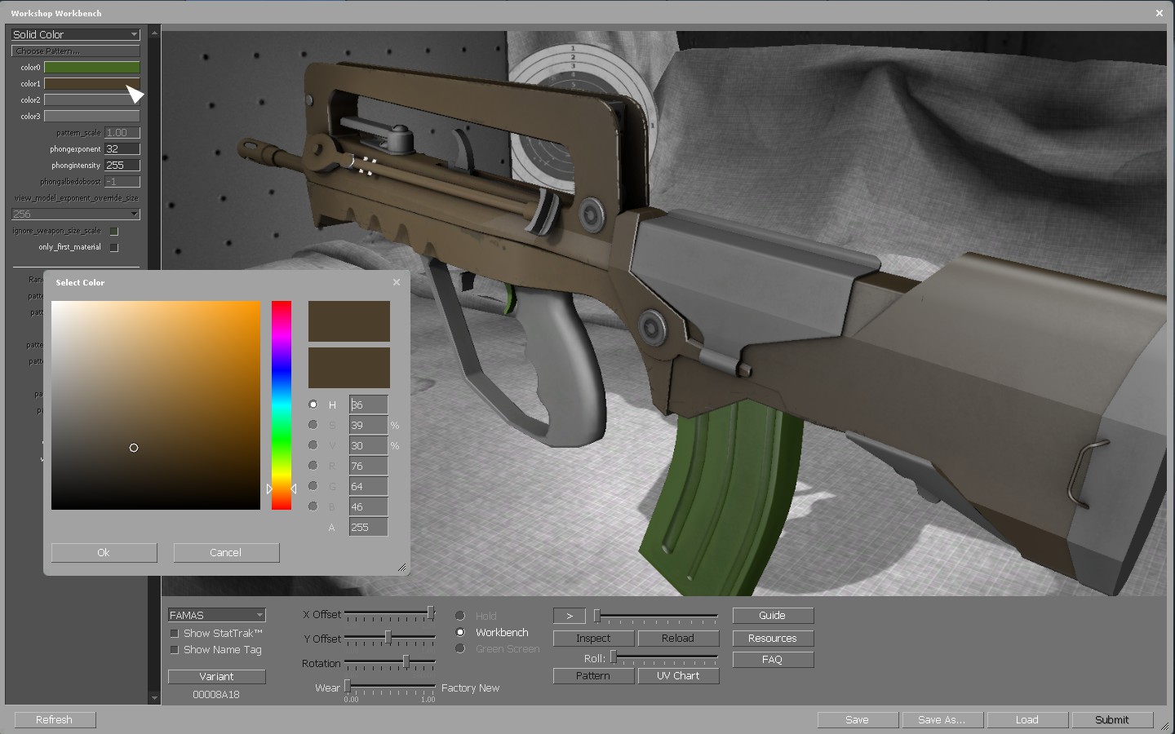This screenshot has height=734, width=1175.
Task: Open the view model exponent 256 dropdown
Action: tap(76, 214)
